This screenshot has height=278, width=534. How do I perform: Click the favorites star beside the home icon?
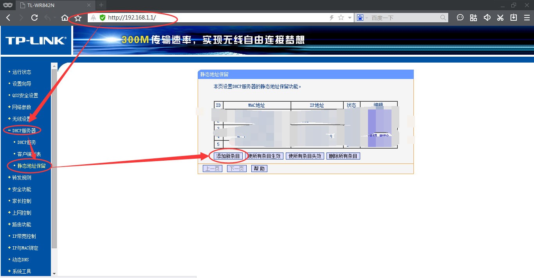[78, 18]
